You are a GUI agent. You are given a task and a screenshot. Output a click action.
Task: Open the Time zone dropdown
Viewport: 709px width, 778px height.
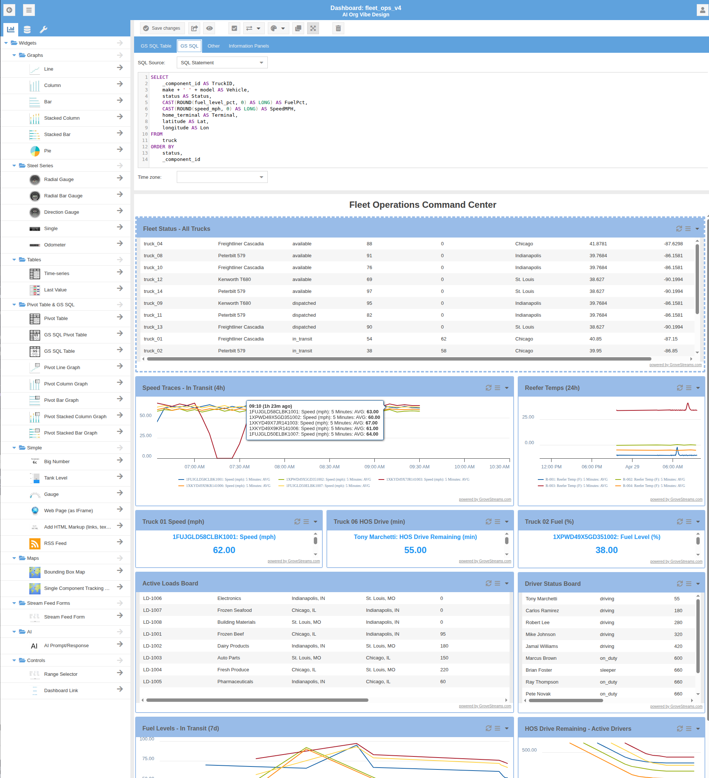coord(222,177)
